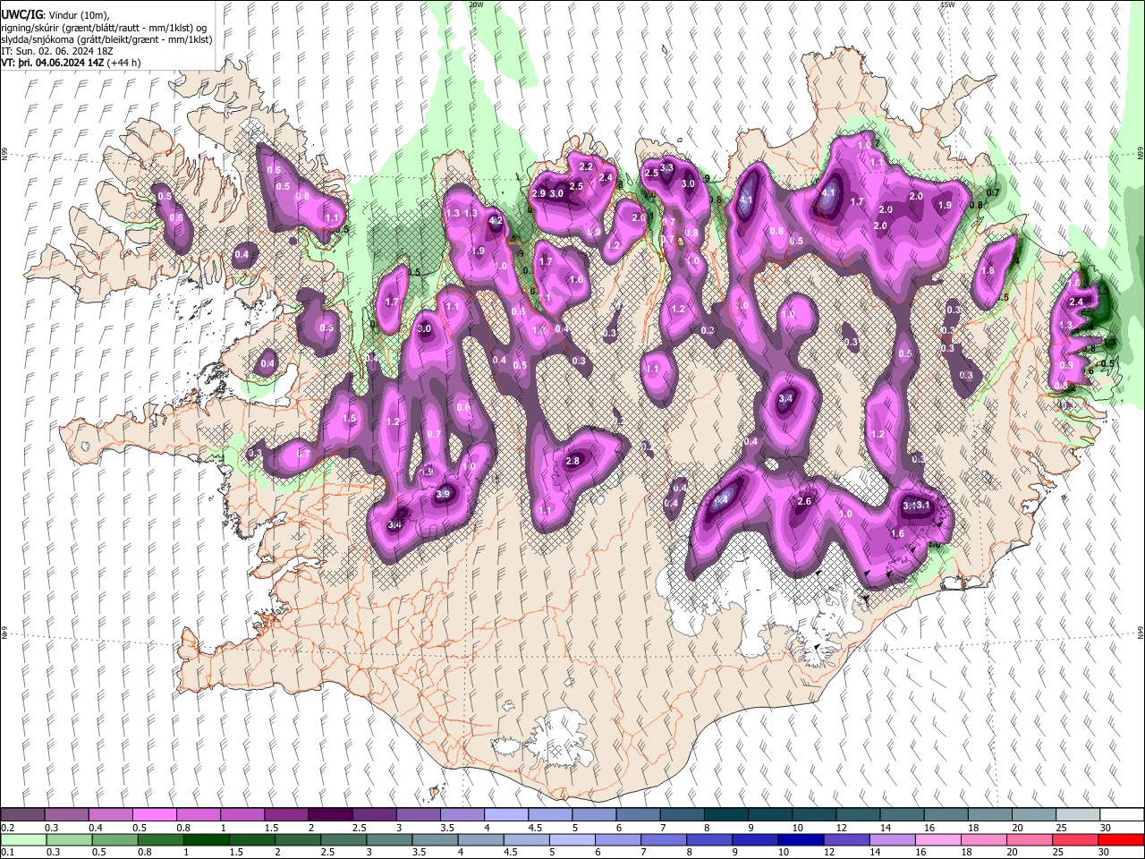Click the light pink 16 rain legend swatch
1145x859 pixels.
click(937, 839)
